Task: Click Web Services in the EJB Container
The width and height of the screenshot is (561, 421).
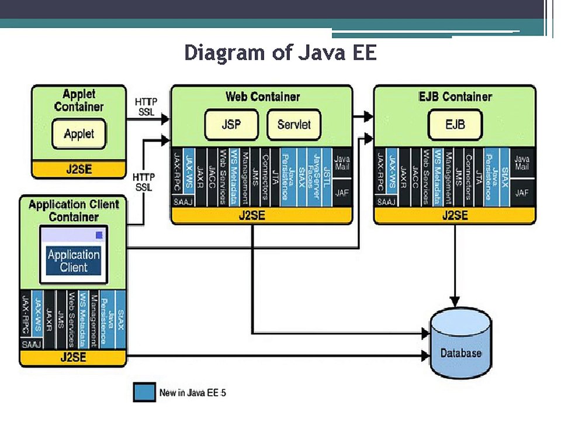Action: tap(426, 177)
